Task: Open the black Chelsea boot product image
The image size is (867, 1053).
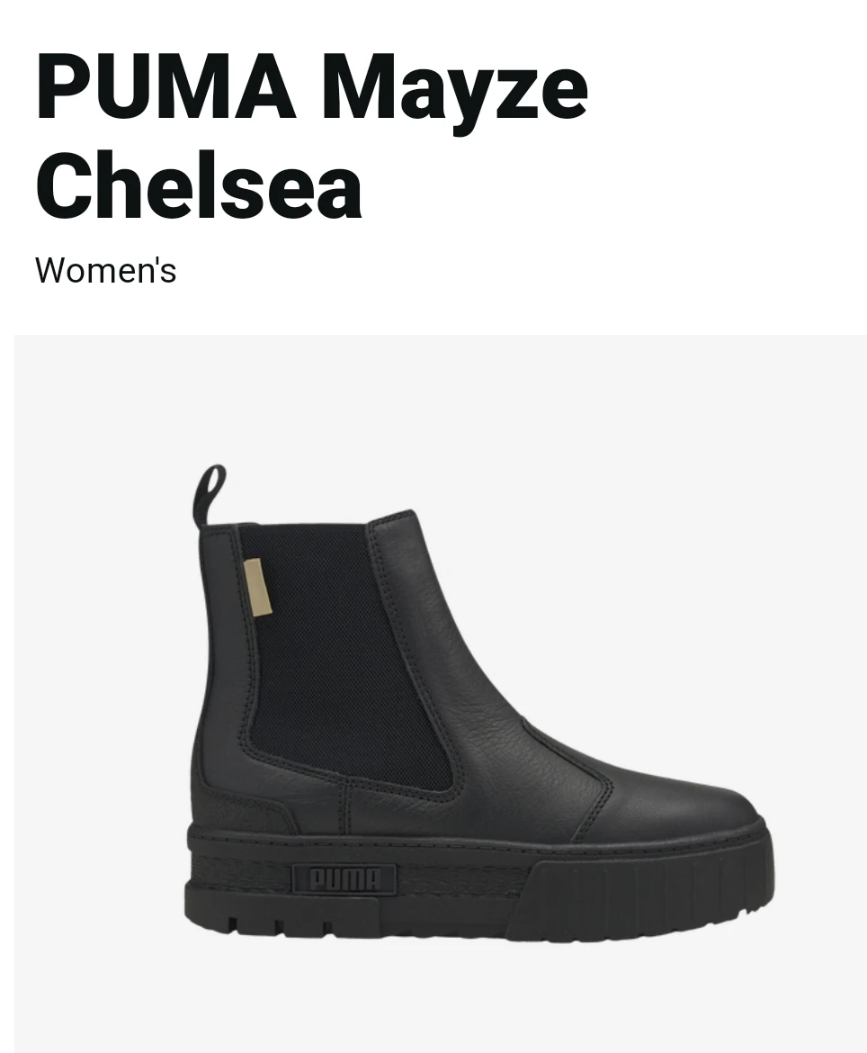Action: (479, 702)
